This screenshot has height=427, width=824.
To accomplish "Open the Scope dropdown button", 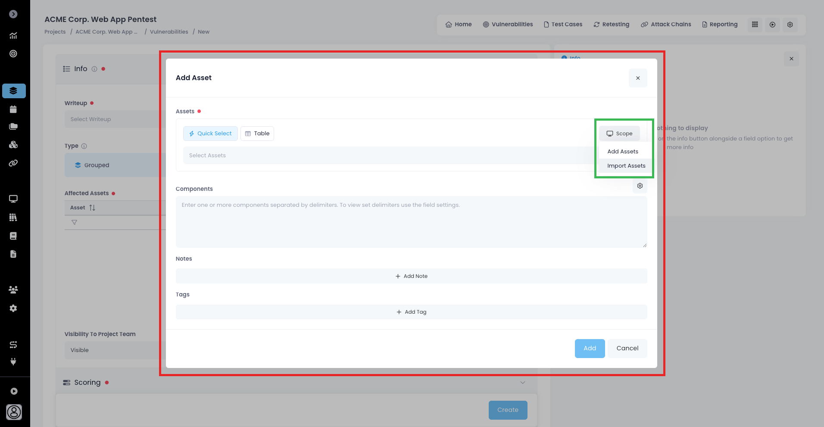I will pos(619,134).
